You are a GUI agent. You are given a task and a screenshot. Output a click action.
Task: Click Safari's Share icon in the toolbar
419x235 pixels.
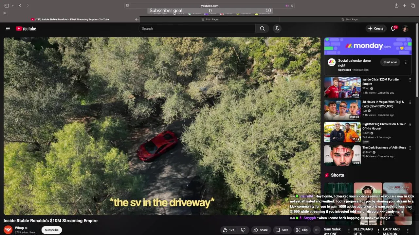(x=396, y=6)
